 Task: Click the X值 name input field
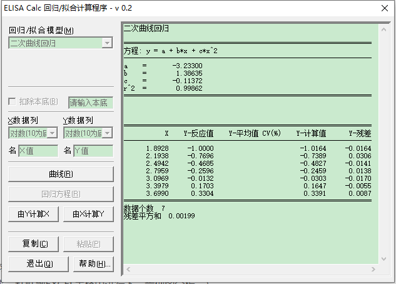(x=38, y=151)
